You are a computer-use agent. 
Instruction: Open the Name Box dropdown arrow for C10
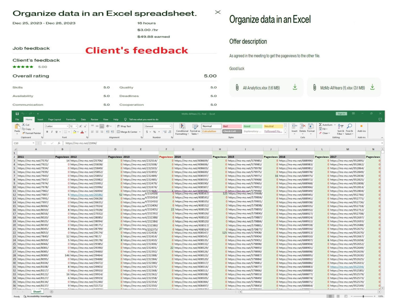coord(33,143)
